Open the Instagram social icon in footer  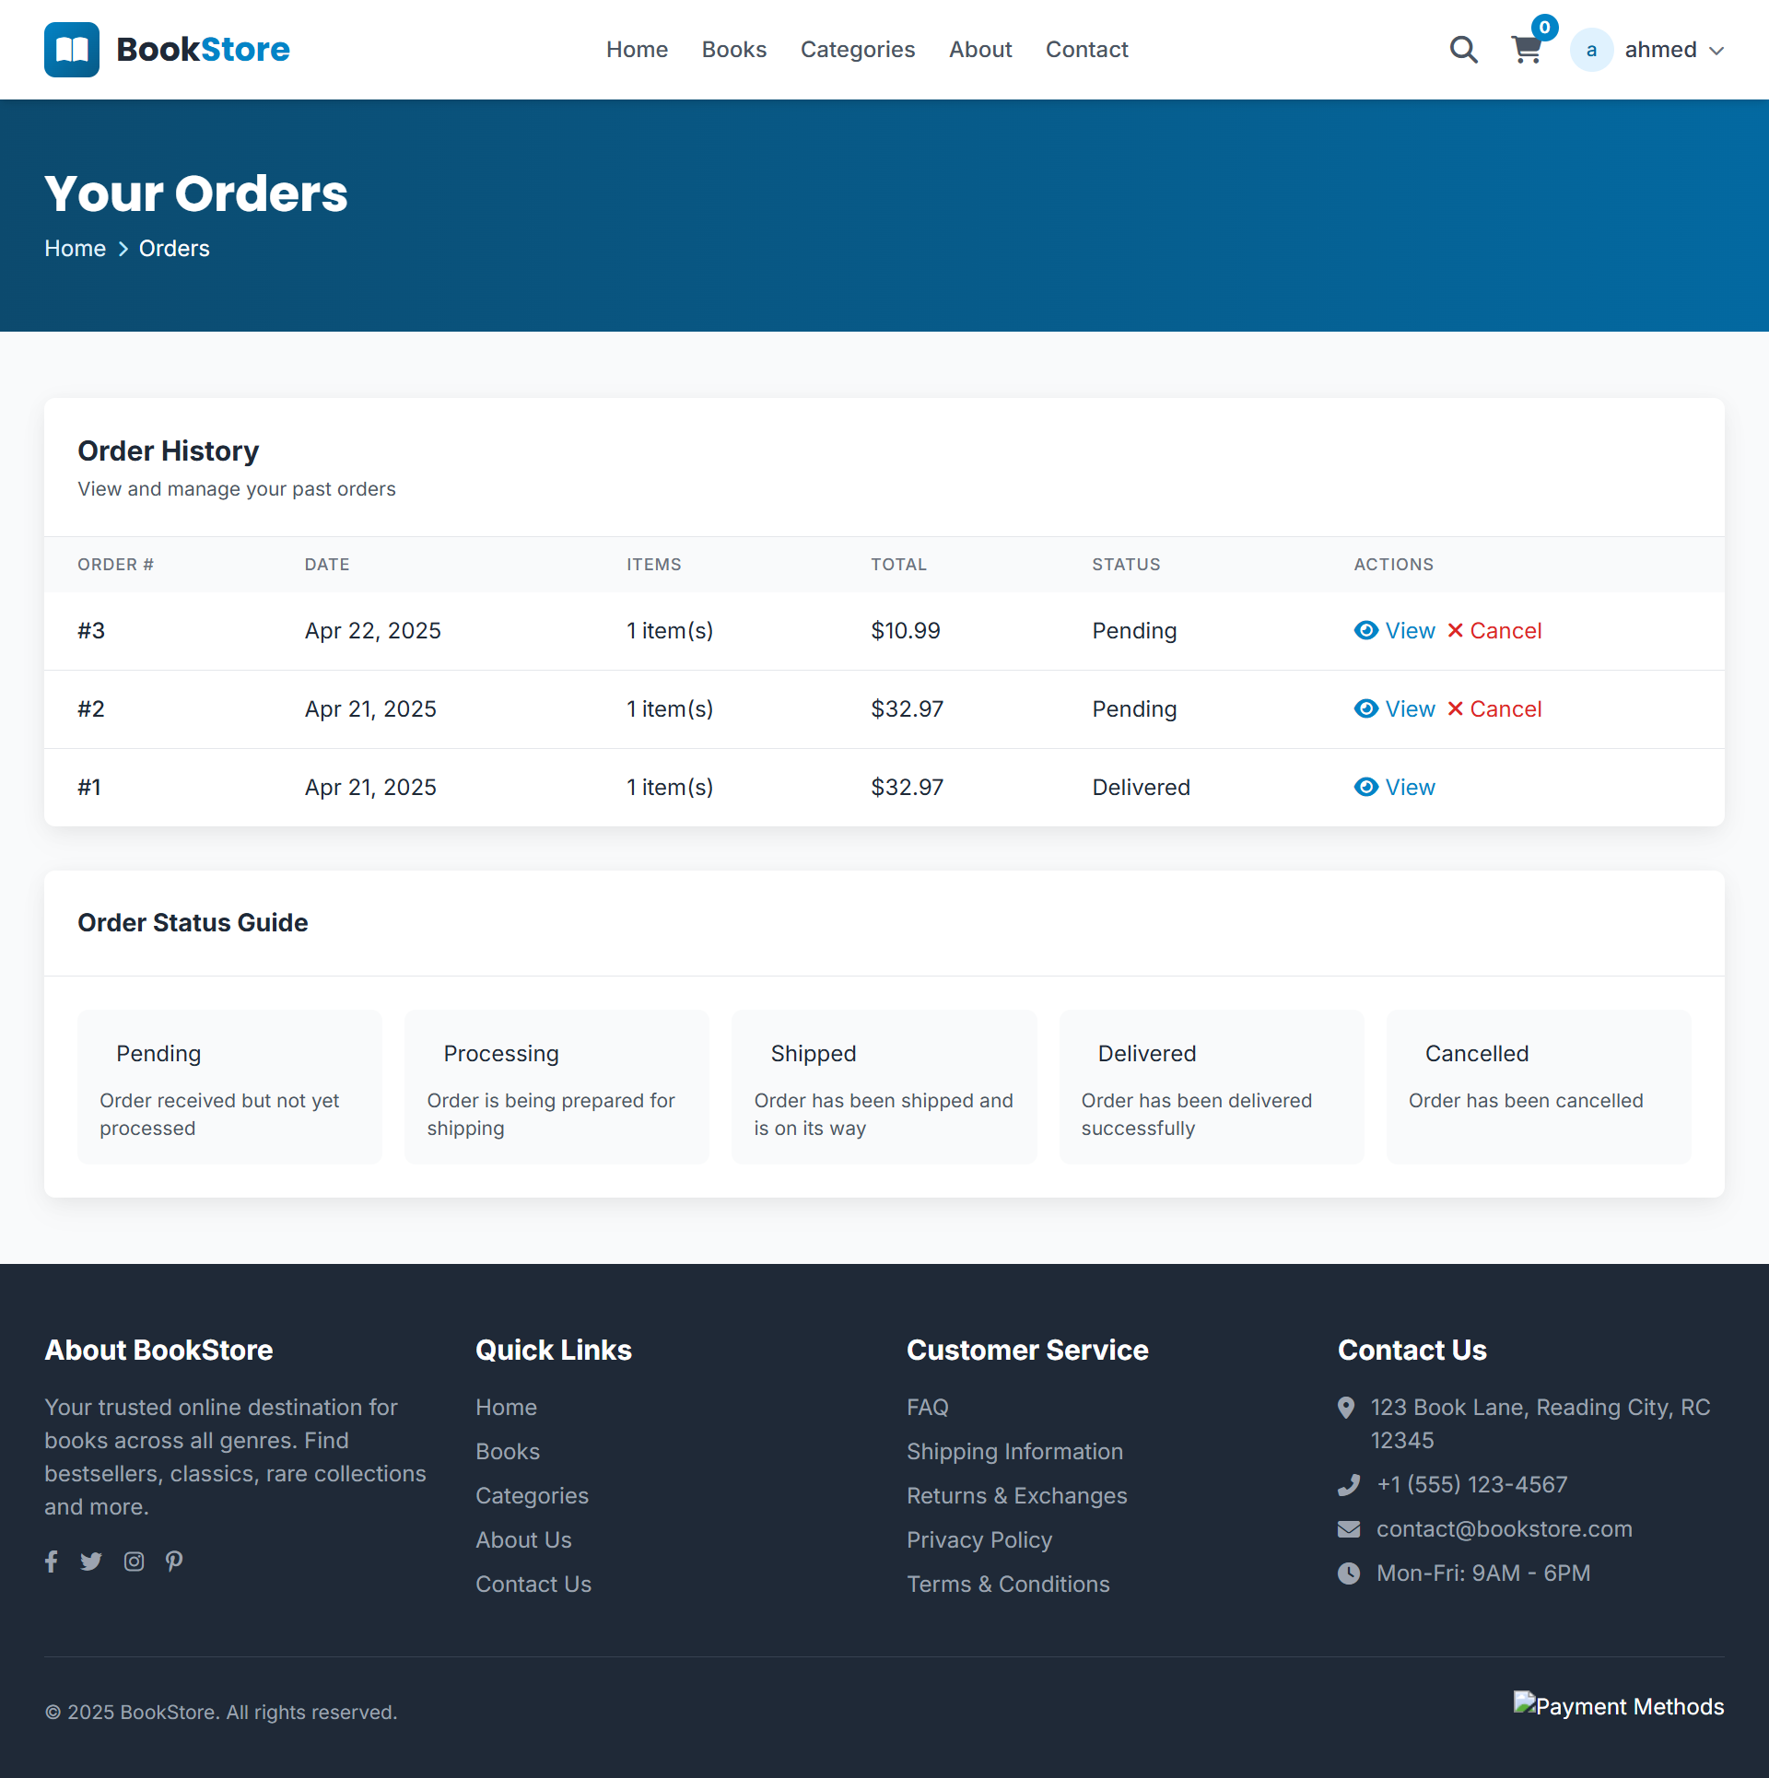(134, 1561)
